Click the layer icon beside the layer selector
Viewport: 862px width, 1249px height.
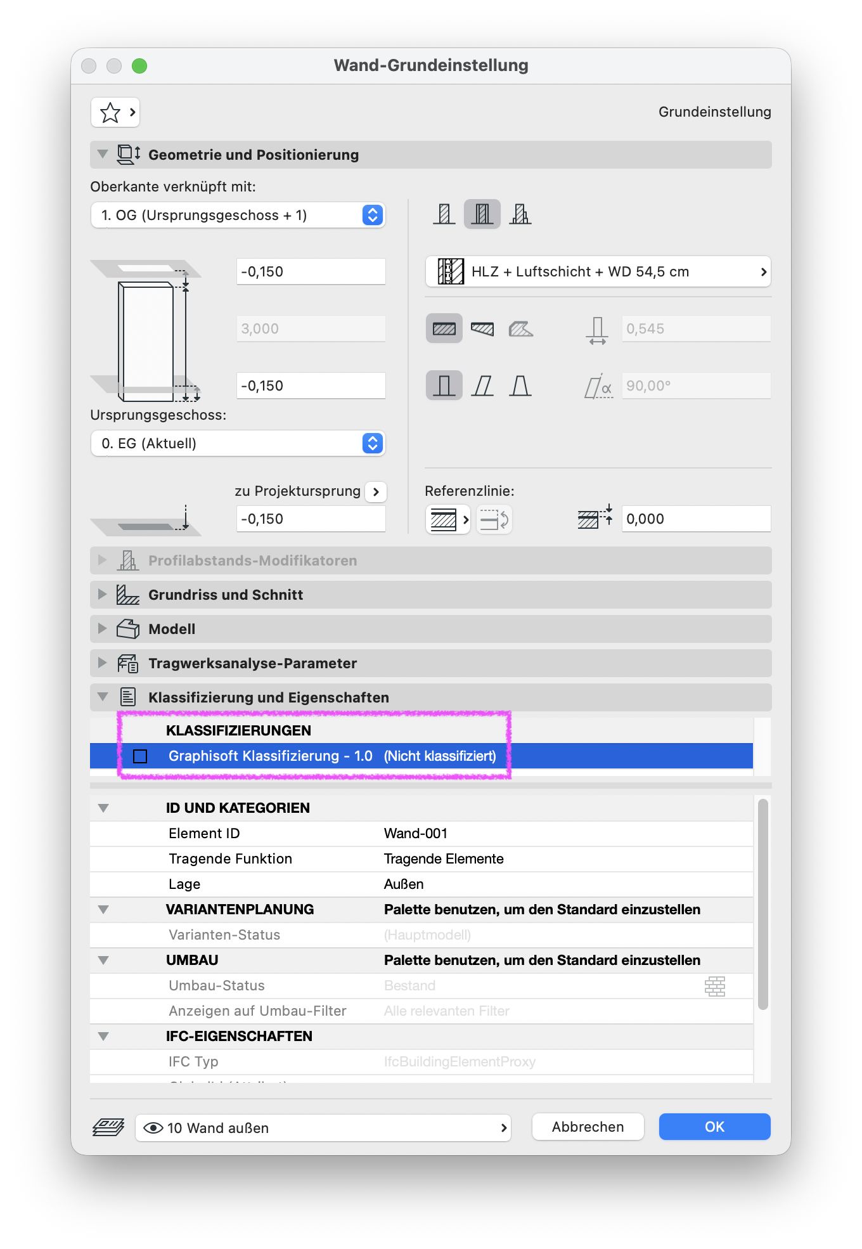[108, 1127]
